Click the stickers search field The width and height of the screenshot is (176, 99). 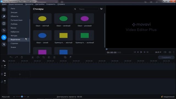tap(86, 9)
